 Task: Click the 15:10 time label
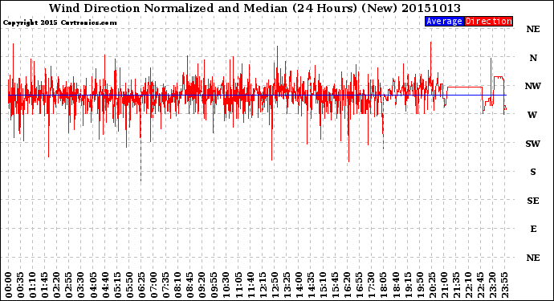pyautogui.click(x=323, y=285)
